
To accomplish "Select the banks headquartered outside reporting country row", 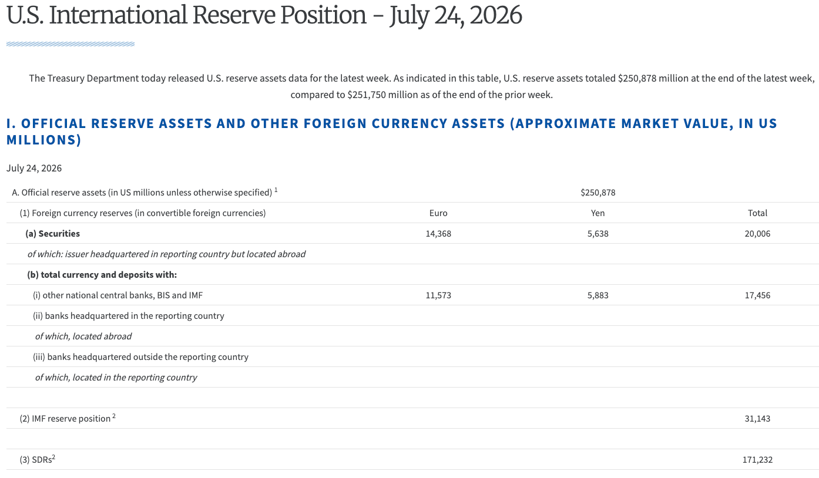I will [412, 356].
